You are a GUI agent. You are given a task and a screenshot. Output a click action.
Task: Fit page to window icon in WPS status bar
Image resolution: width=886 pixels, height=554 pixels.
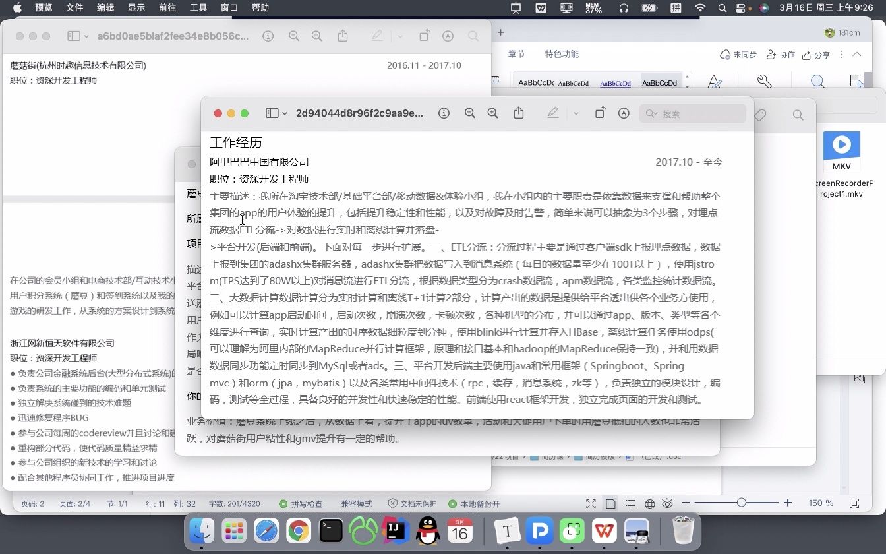(x=854, y=503)
